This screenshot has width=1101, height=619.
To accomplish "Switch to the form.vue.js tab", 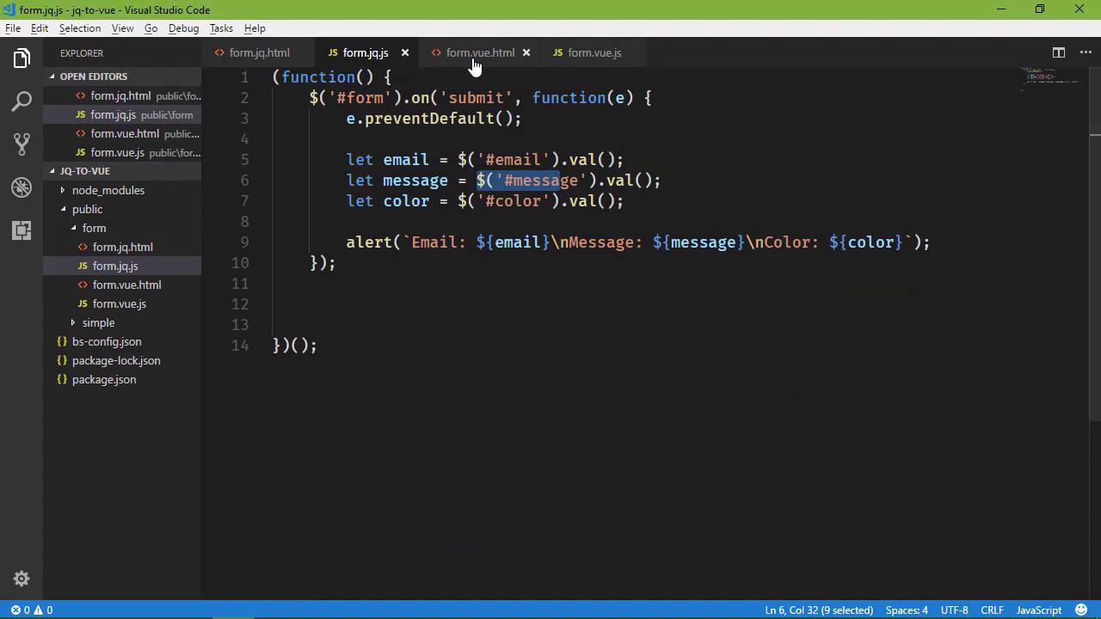I will tap(594, 52).
